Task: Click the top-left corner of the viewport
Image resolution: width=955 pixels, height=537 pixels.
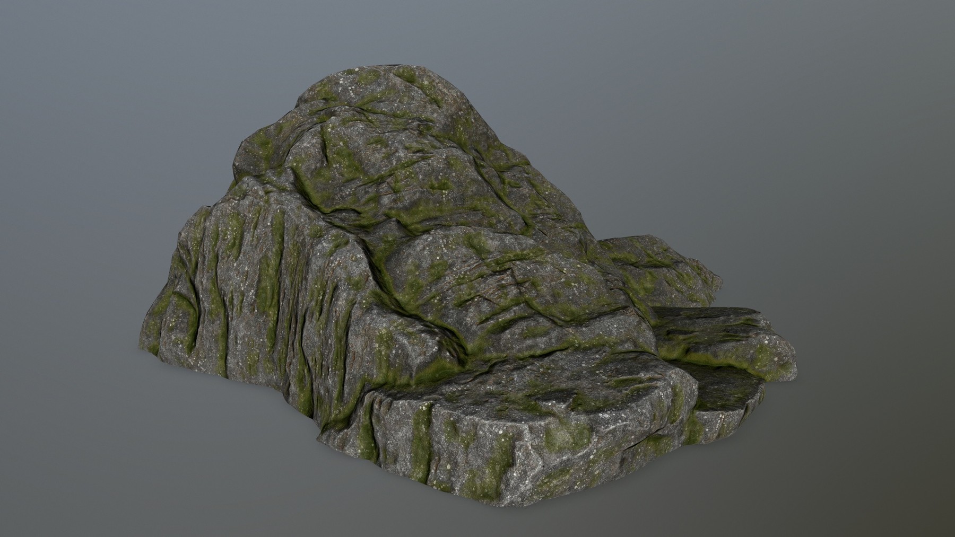Action: [5, 5]
